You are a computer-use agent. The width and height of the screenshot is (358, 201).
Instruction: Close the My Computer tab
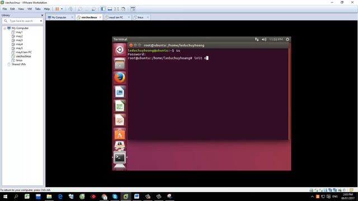[72, 17]
